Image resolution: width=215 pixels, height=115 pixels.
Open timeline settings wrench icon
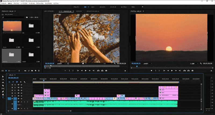point(24,81)
